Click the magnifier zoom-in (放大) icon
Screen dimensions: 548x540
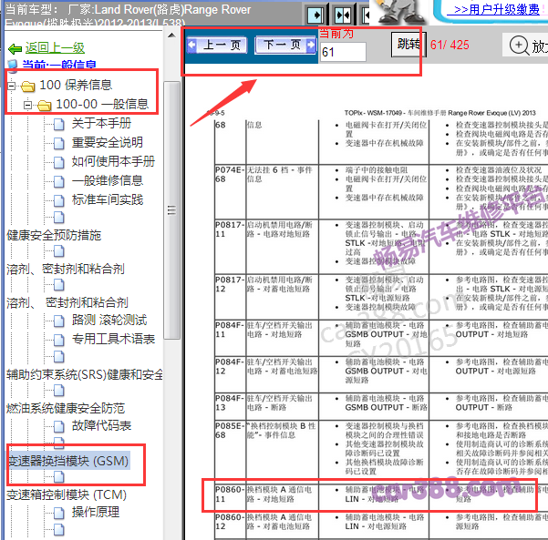[519, 46]
